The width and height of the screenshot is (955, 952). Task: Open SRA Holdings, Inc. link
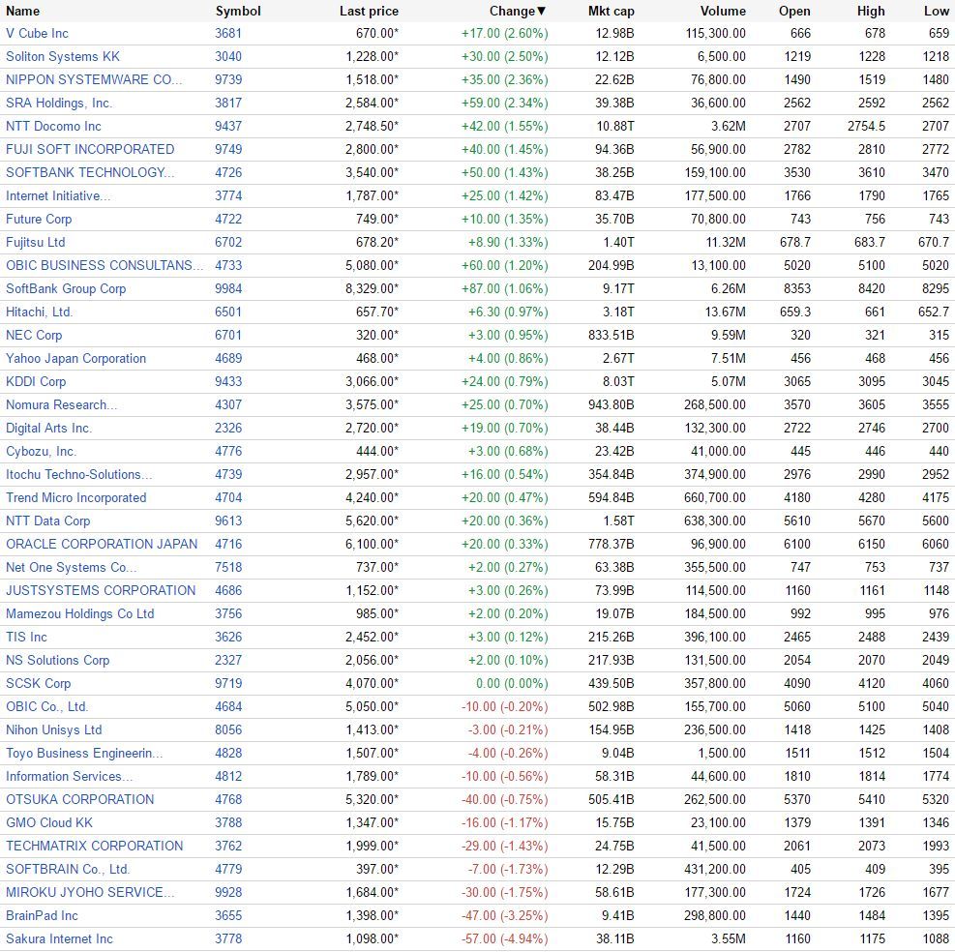click(59, 103)
